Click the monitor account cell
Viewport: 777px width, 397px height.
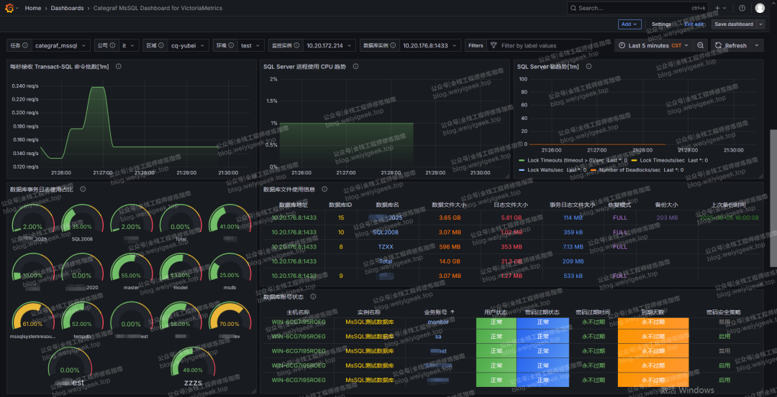pyautogui.click(x=438, y=322)
